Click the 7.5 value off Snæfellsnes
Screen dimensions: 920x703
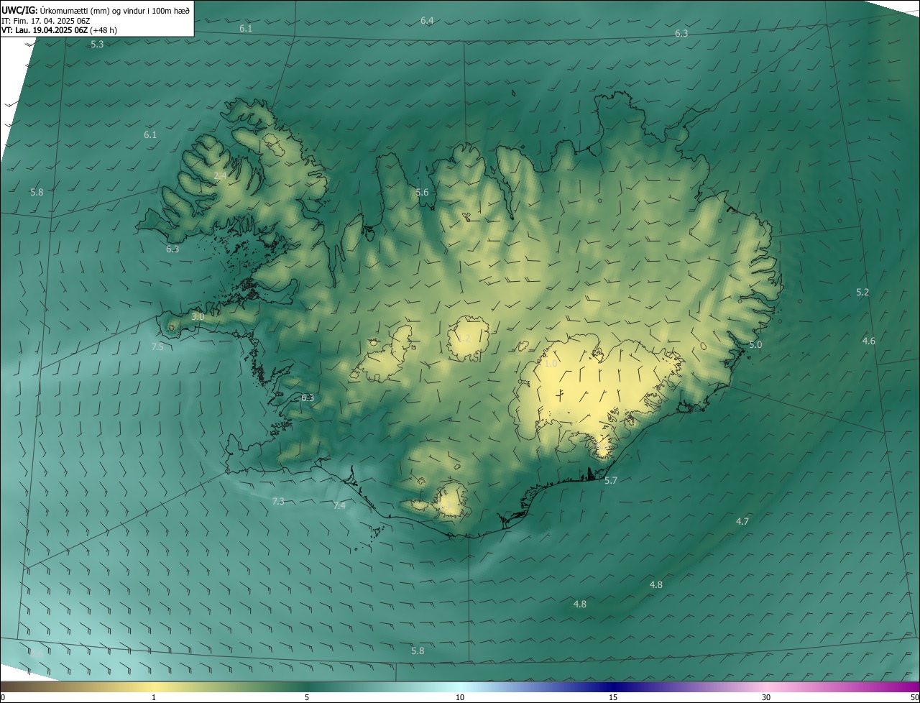[157, 346]
